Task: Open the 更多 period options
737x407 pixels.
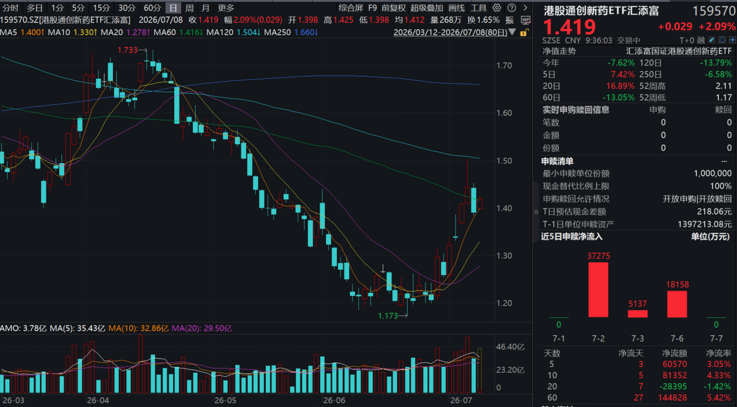Action: click(x=226, y=8)
